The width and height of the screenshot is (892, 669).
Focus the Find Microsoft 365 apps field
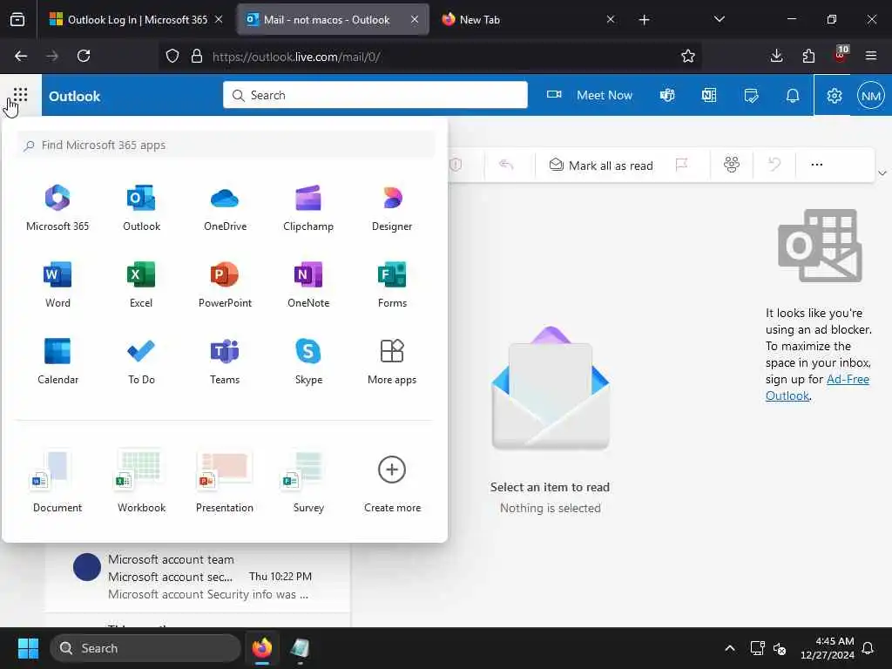pyautogui.click(x=226, y=145)
